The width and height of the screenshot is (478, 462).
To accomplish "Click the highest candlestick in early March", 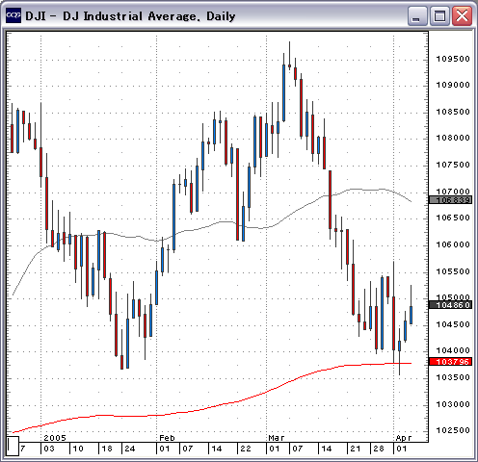I will click(x=289, y=56).
